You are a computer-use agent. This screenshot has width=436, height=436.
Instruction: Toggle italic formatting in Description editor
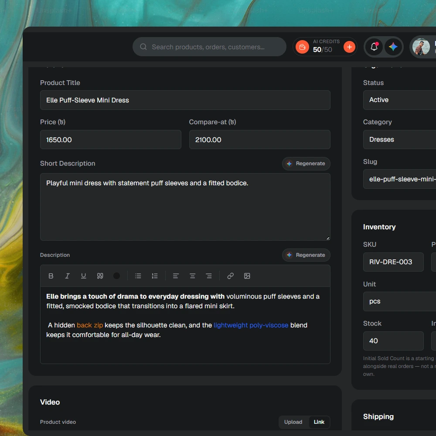coord(67,276)
